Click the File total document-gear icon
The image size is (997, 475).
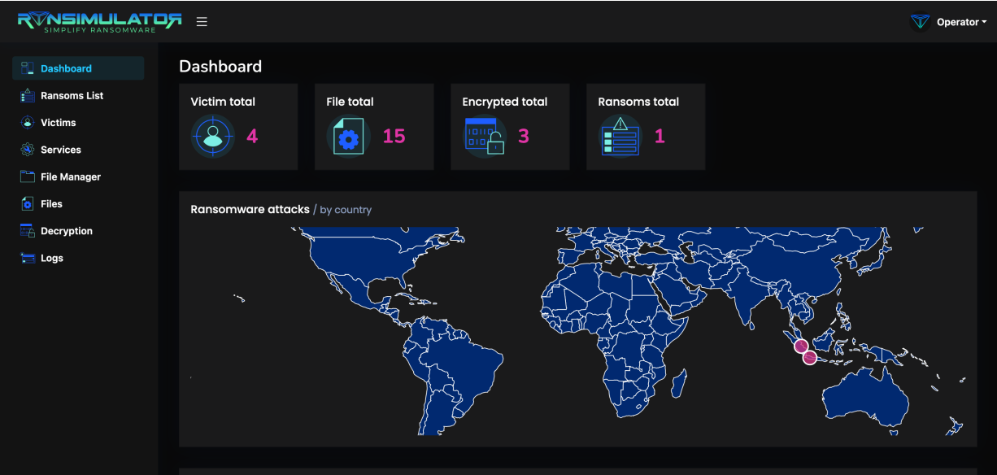tap(349, 136)
